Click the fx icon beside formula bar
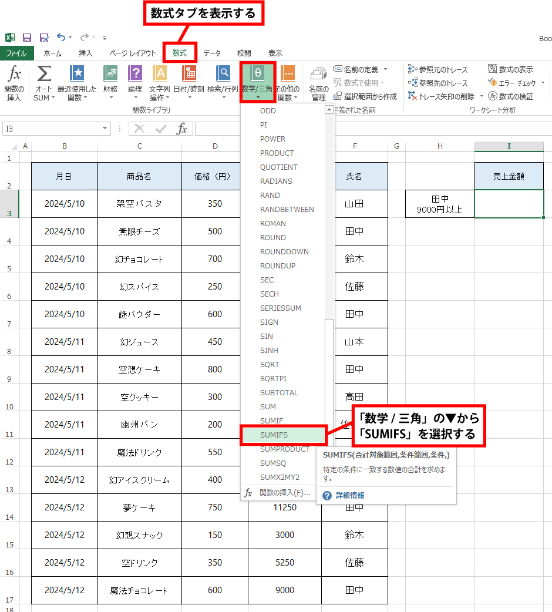Image resolution: width=552 pixels, height=612 pixels. 182,129
